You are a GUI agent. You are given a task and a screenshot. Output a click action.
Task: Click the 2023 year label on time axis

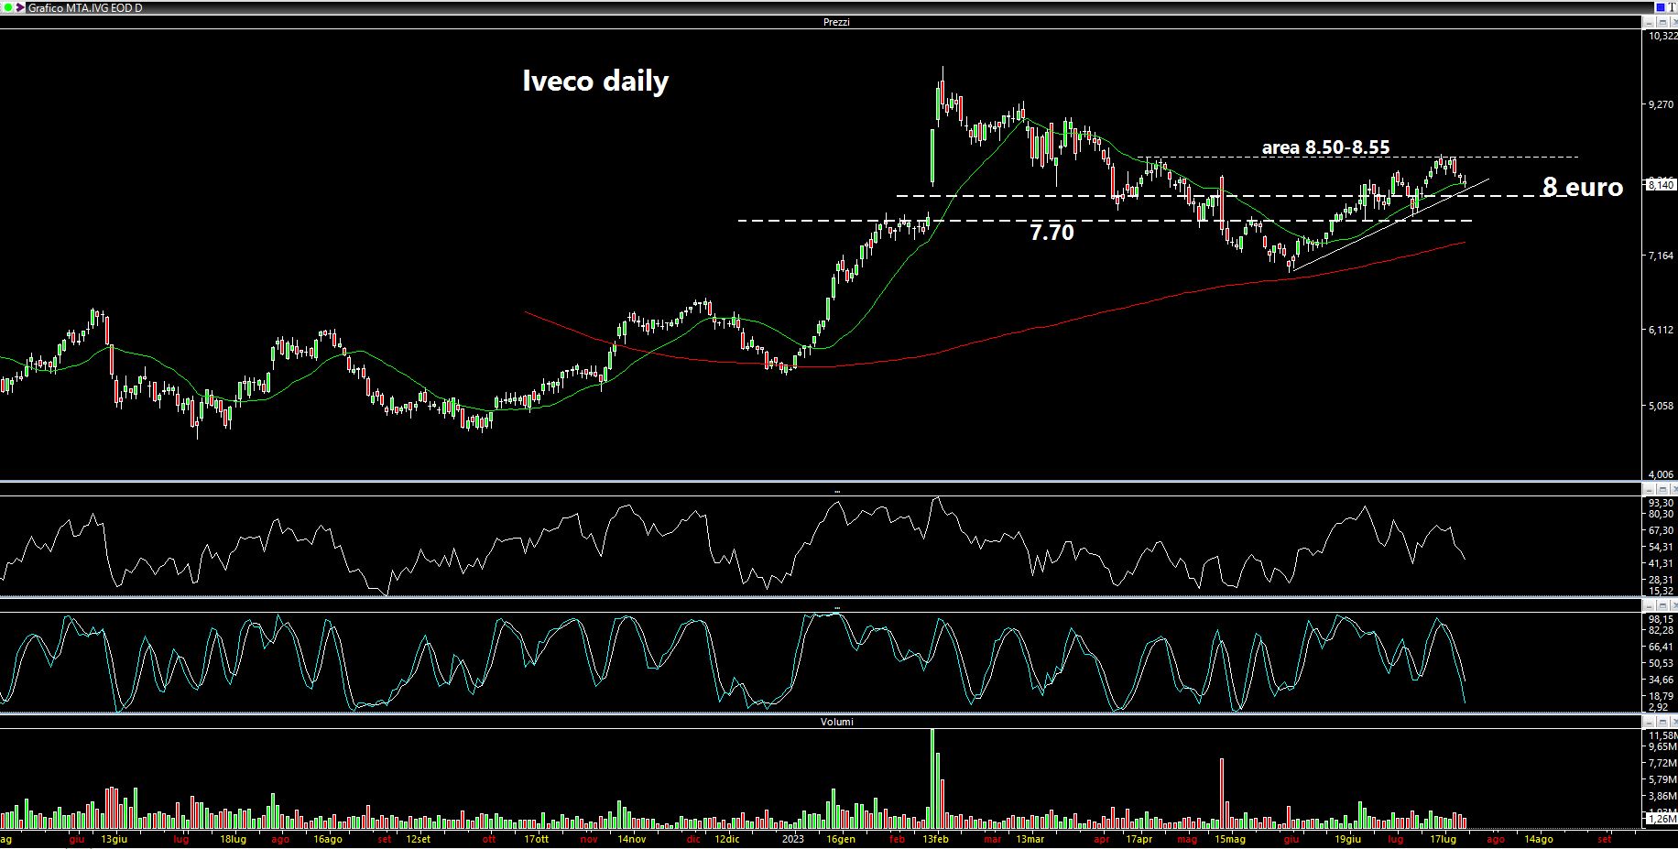(793, 839)
